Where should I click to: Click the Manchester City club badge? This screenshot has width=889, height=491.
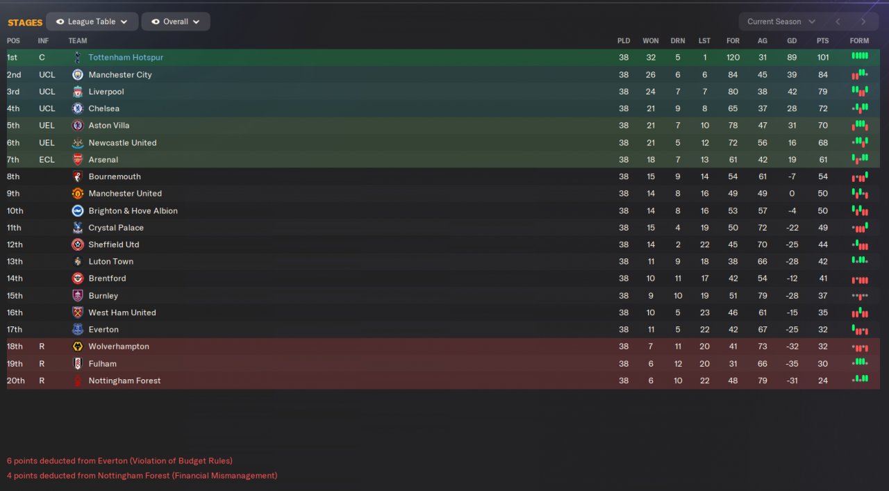tap(78, 74)
